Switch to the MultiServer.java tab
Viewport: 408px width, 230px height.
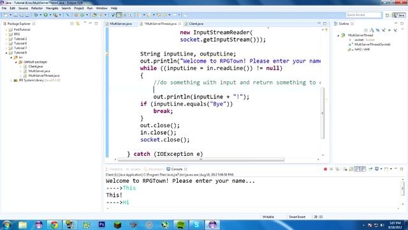[120, 24]
